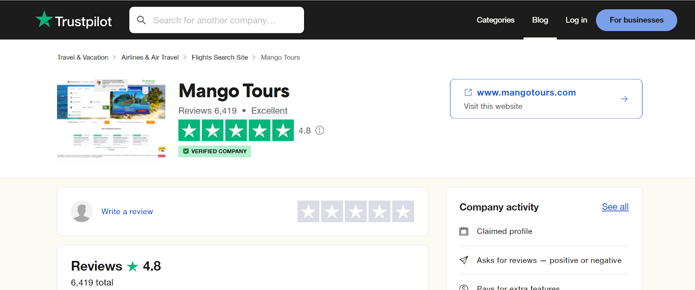695x290 pixels.
Task: Click the Reviews heading green star
Action: [132, 266]
